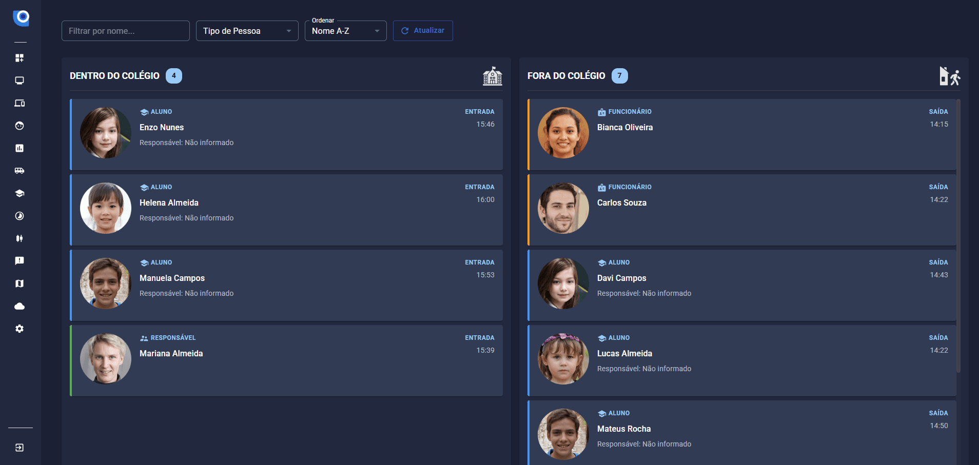This screenshot has height=465, width=979.
Task: Click Lucas Almeida photo thumbnail
Action: 563,359
